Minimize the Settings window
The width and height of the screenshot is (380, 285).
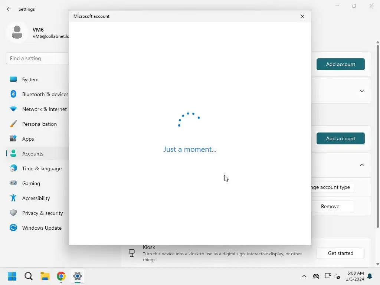(337, 6)
